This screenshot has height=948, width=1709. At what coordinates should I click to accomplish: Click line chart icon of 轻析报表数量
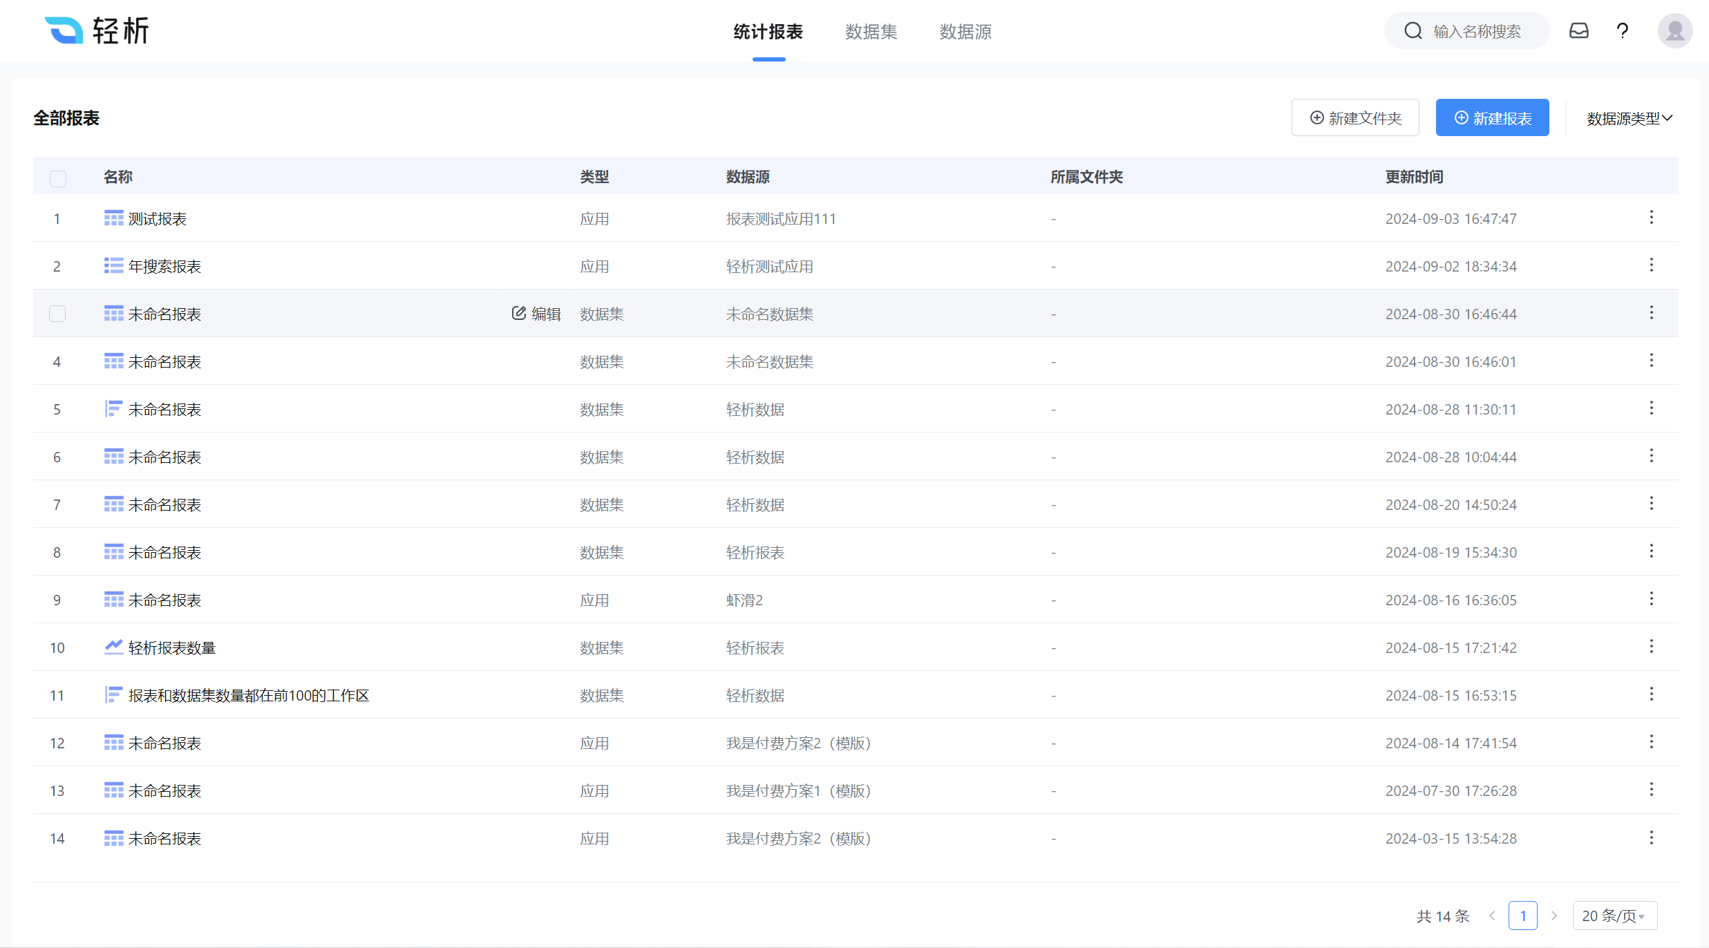click(x=114, y=647)
